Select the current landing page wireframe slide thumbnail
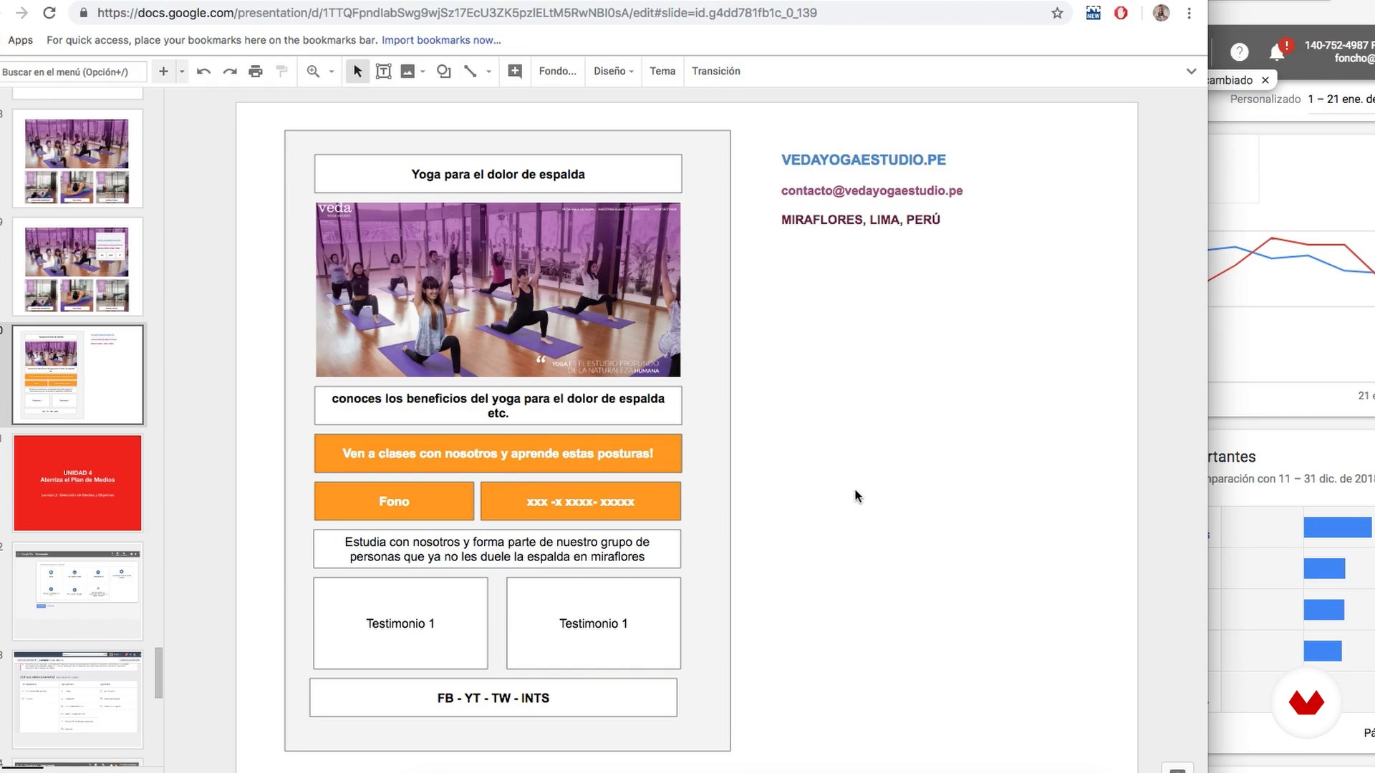Image resolution: width=1375 pixels, height=773 pixels. pos(77,375)
